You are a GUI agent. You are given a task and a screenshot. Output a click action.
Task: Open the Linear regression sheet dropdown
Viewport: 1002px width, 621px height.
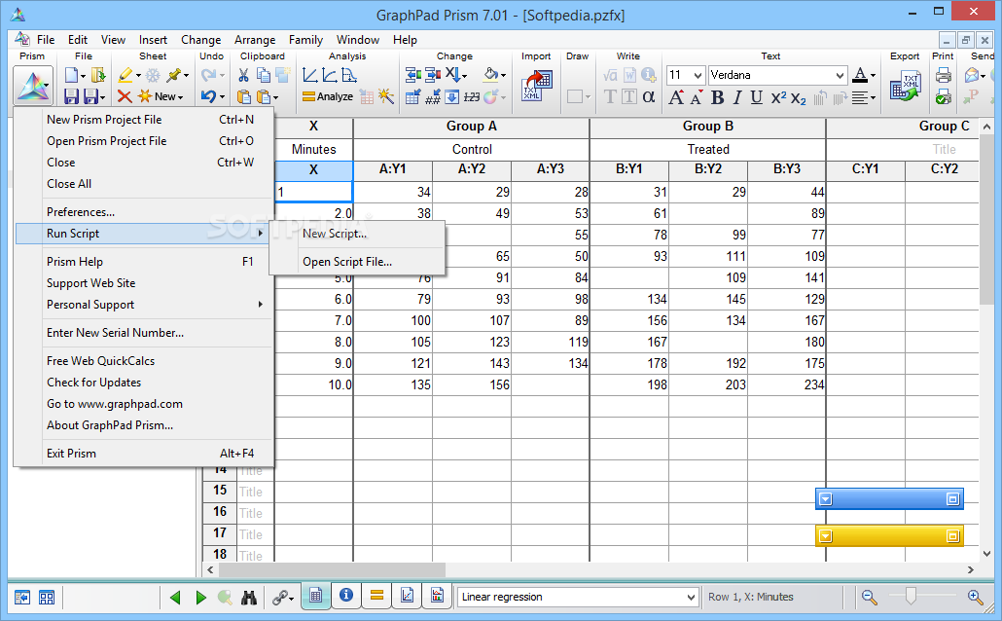coord(691,598)
